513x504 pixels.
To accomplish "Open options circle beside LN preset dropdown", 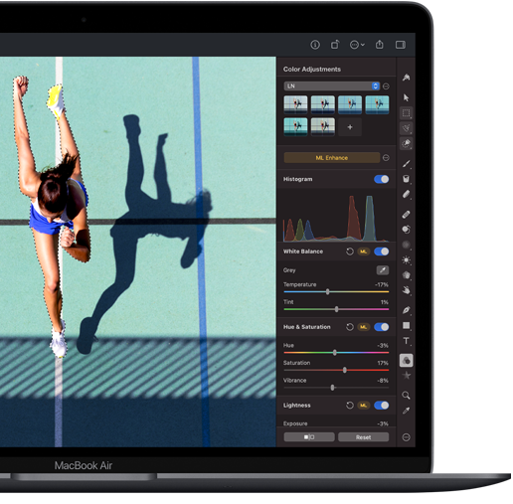I will pyautogui.click(x=386, y=86).
